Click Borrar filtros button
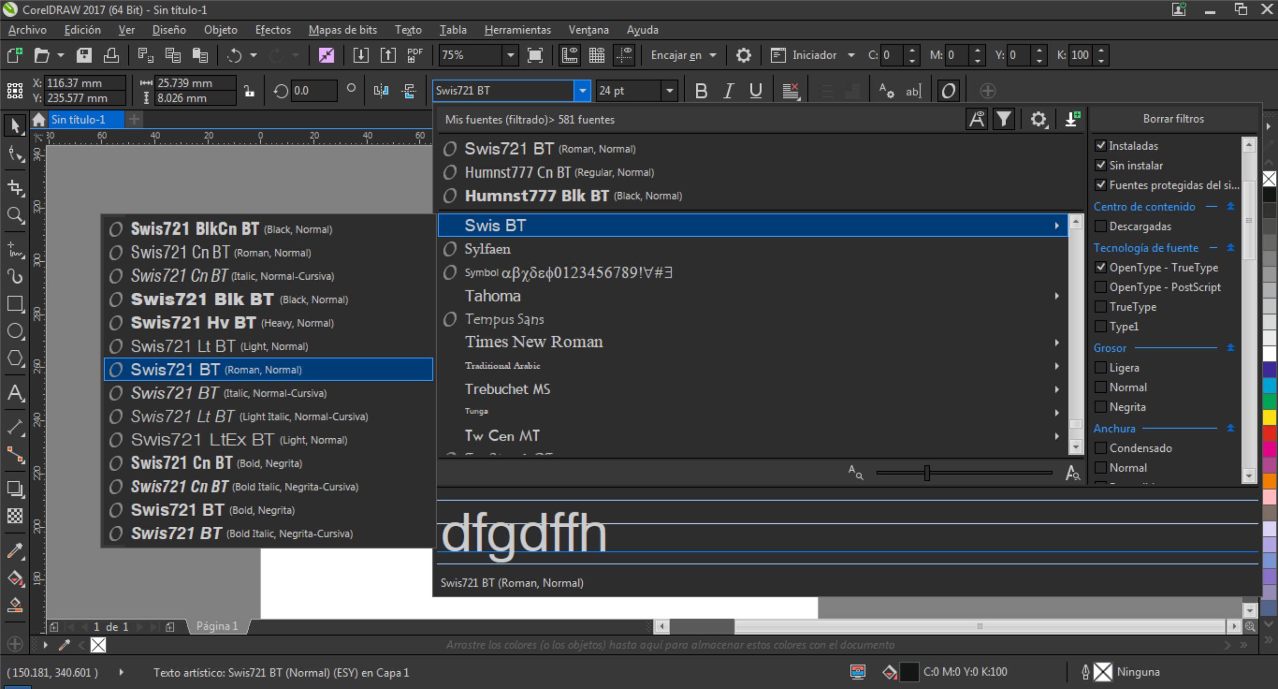This screenshot has height=689, width=1278. 1173,119
